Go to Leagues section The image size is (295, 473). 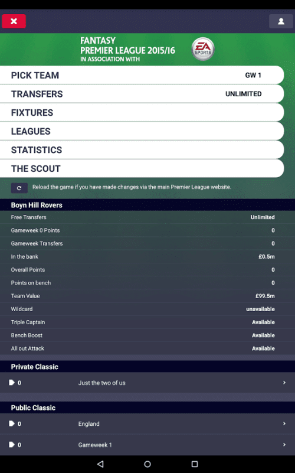(142, 131)
